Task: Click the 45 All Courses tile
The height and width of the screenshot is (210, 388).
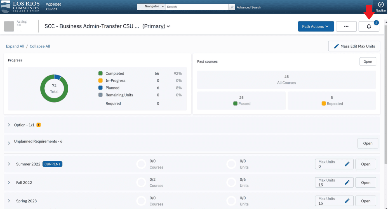Action: click(x=286, y=80)
